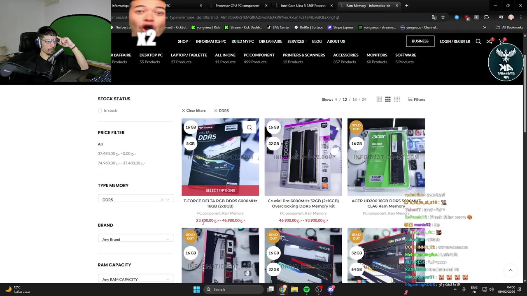This screenshot has height=296, width=527.
Task: Open INFORMATICS-PC menu item
Action: (211, 42)
